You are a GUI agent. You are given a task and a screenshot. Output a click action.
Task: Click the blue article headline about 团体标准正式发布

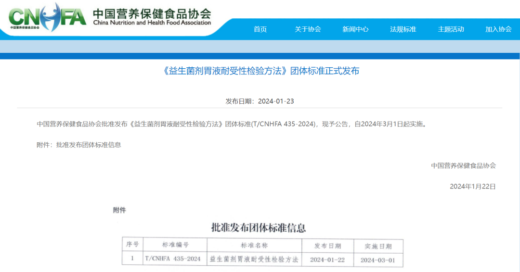click(x=260, y=71)
